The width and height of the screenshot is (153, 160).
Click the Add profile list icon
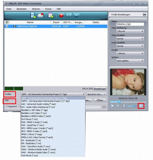point(51,16)
